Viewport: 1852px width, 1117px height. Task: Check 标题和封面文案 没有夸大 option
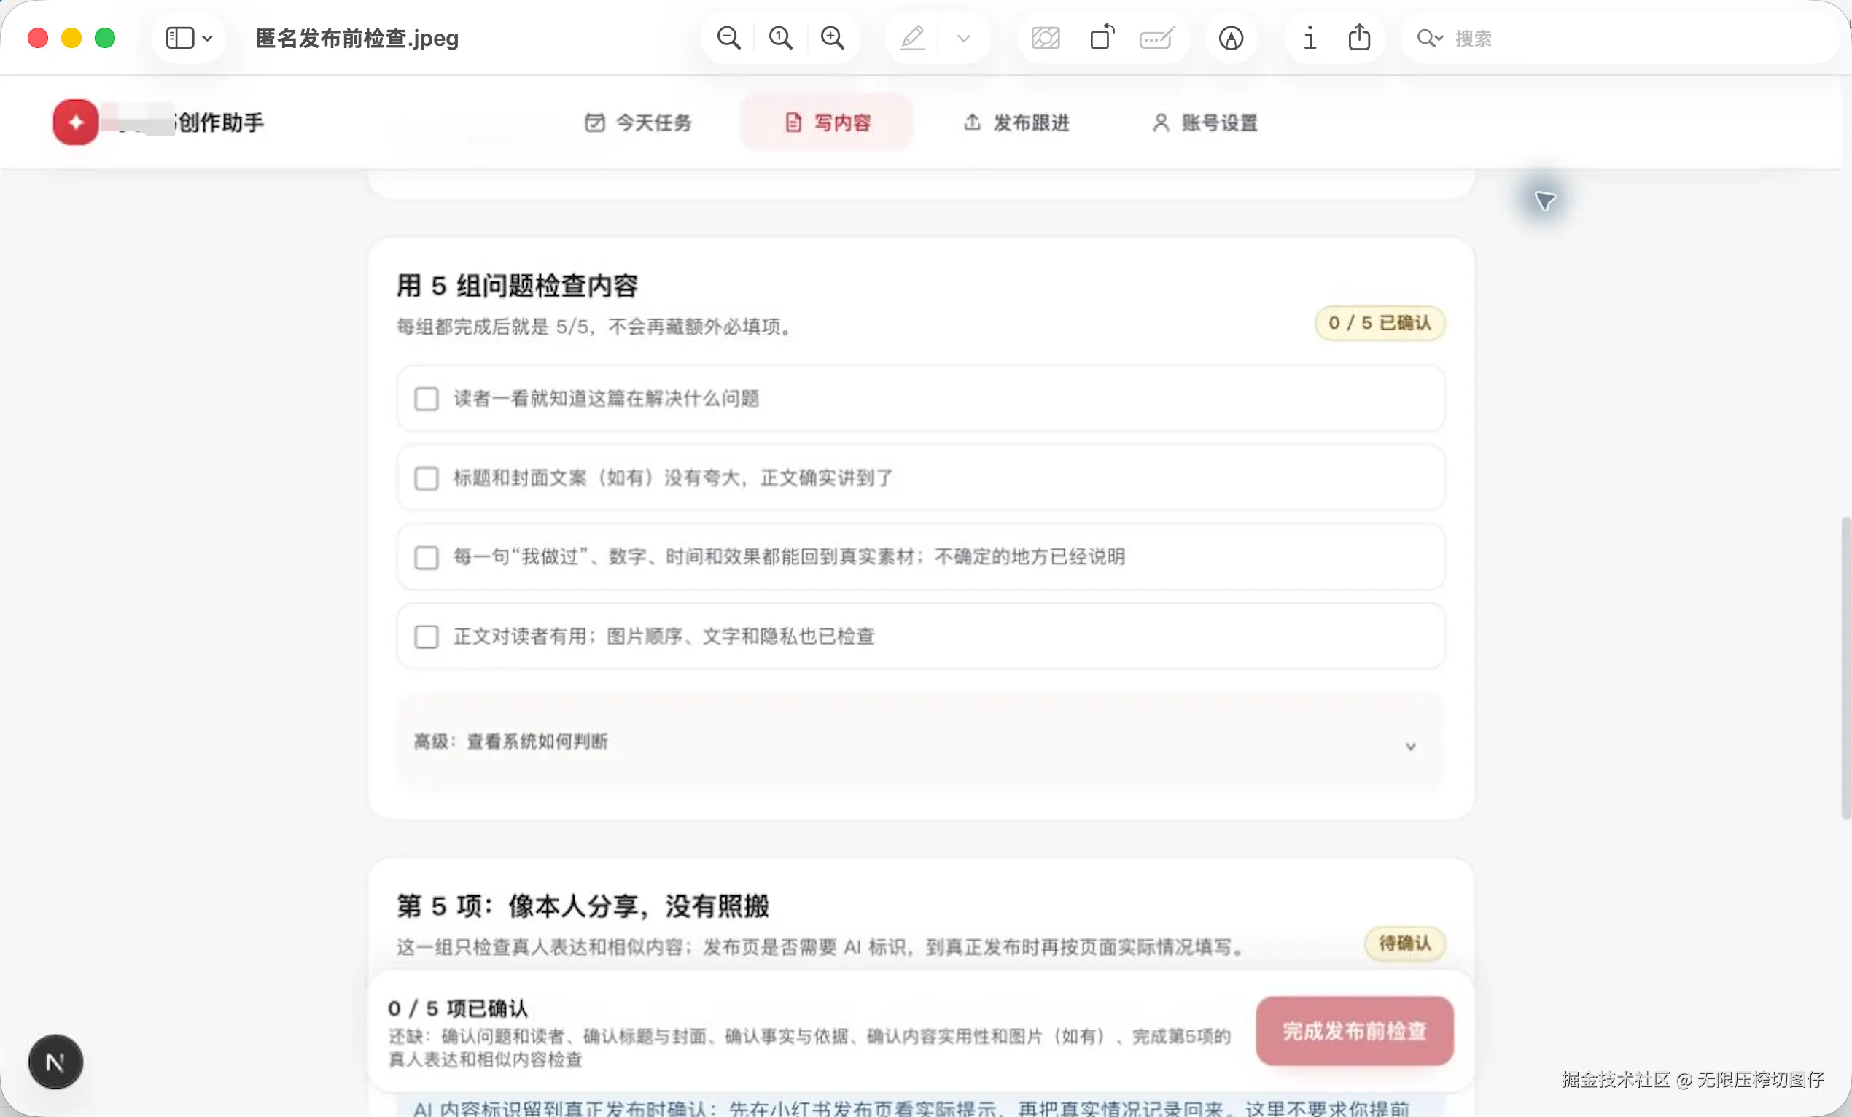point(427,478)
